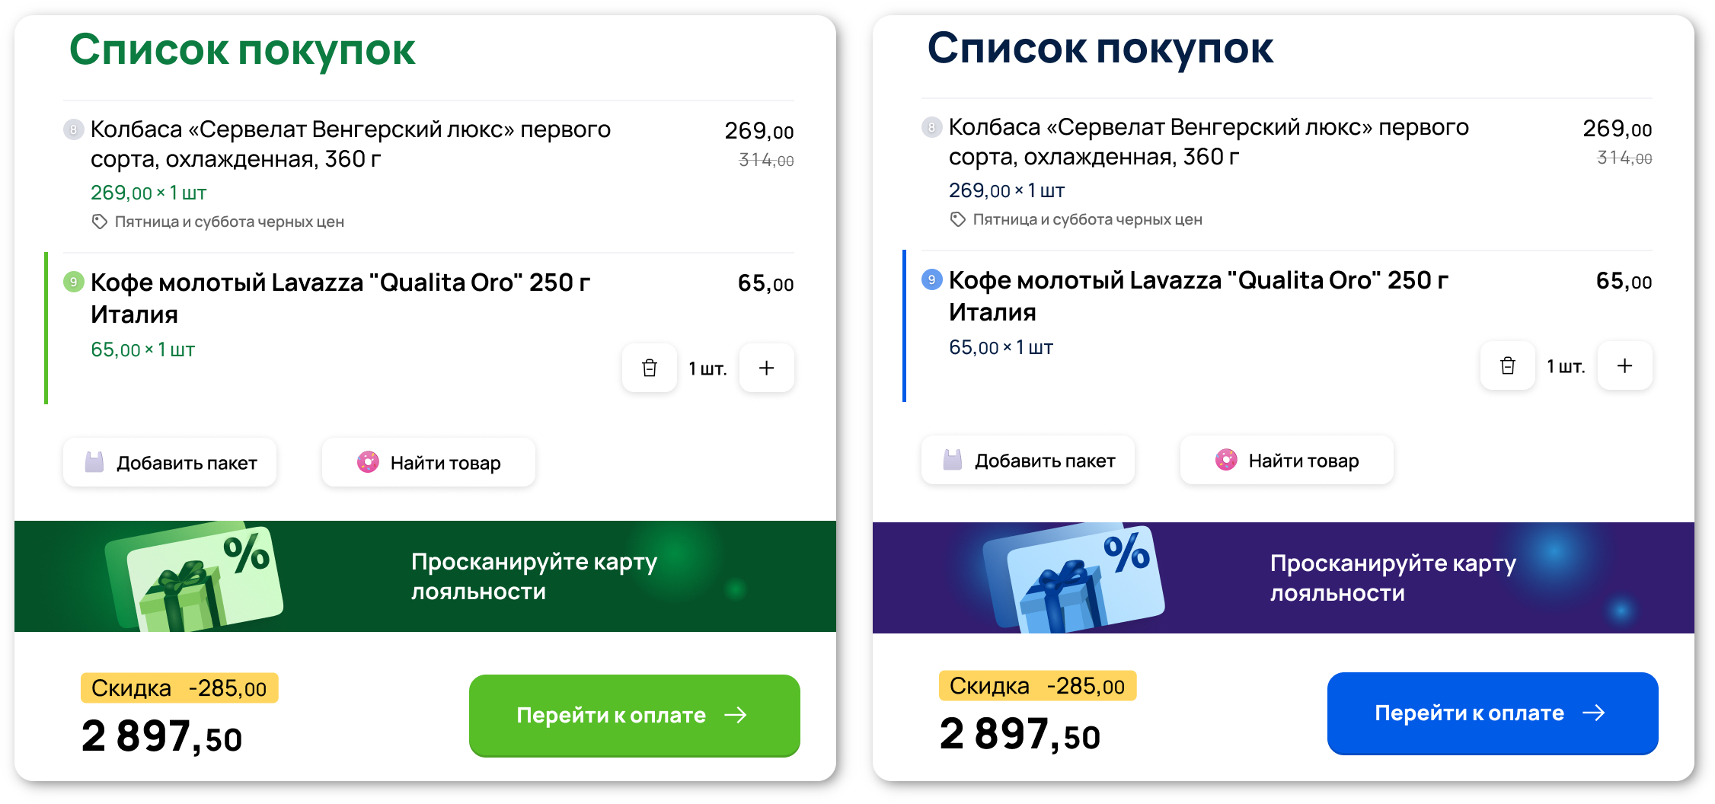1715x804 pixels.
Task: Click the green loyalty card banner
Action: click(x=425, y=576)
